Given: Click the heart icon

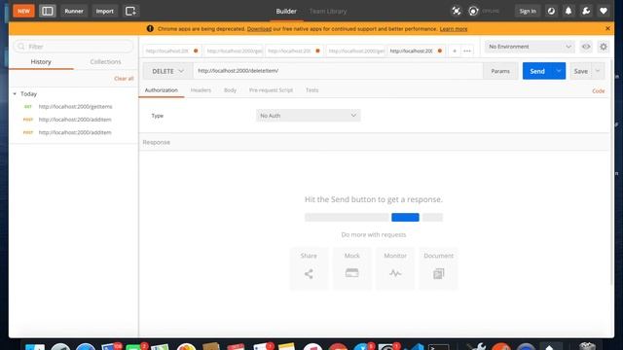Looking at the screenshot, I should tap(604, 11).
